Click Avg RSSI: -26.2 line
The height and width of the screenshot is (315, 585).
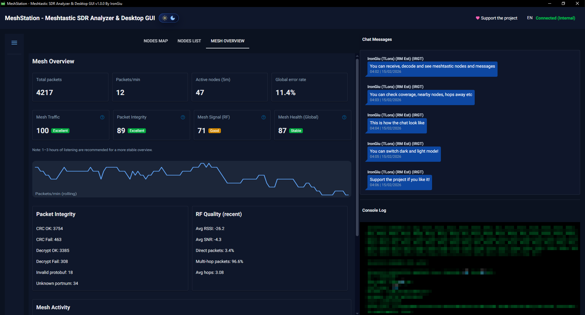coord(210,228)
